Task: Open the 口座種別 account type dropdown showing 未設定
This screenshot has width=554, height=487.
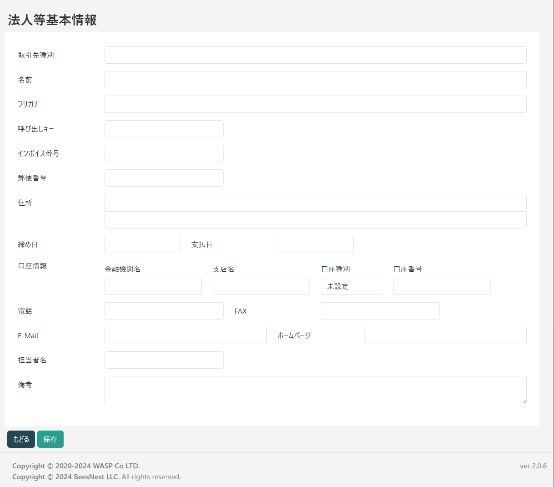Action: click(351, 286)
